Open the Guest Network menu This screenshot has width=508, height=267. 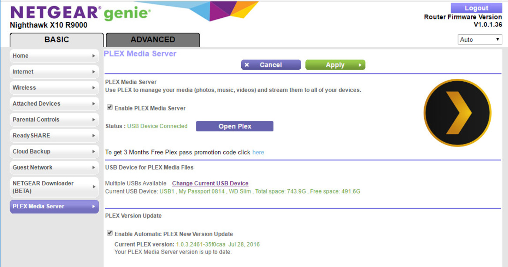[54, 167]
